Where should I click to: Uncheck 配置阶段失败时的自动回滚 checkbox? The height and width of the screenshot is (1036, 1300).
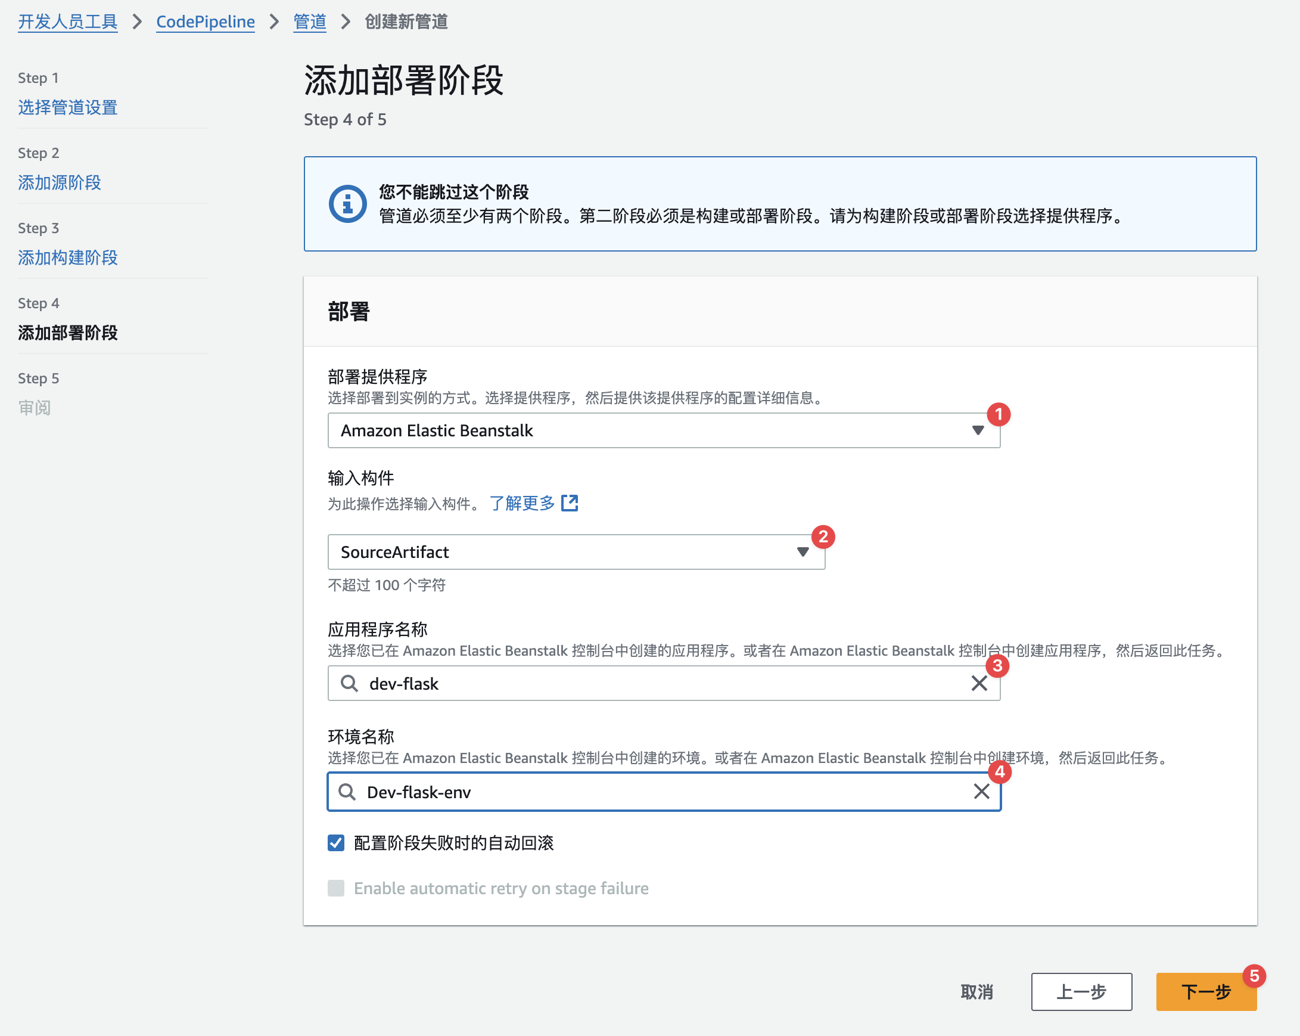point(336,842)
